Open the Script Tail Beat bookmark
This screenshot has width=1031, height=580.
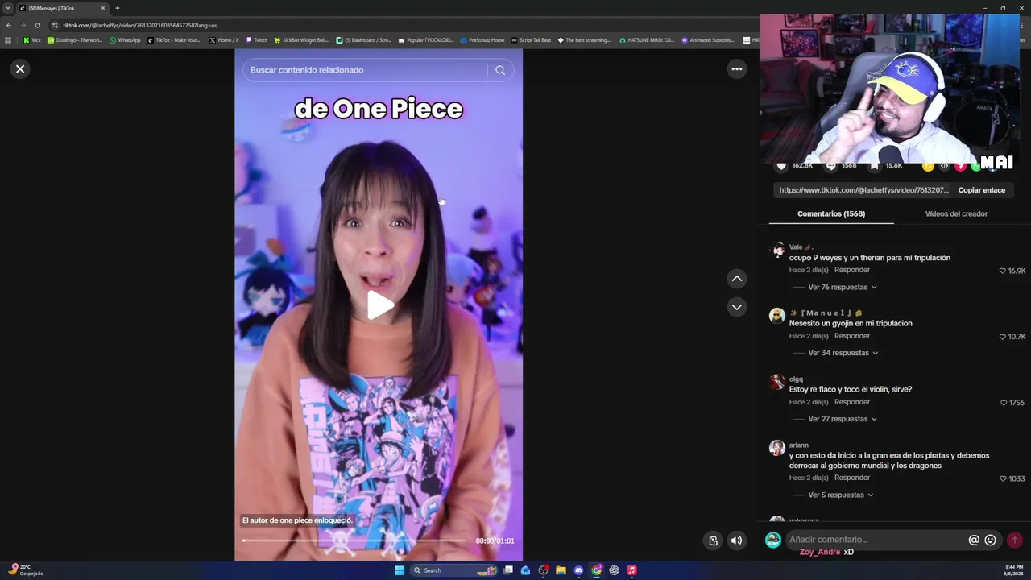click(532, 39)
